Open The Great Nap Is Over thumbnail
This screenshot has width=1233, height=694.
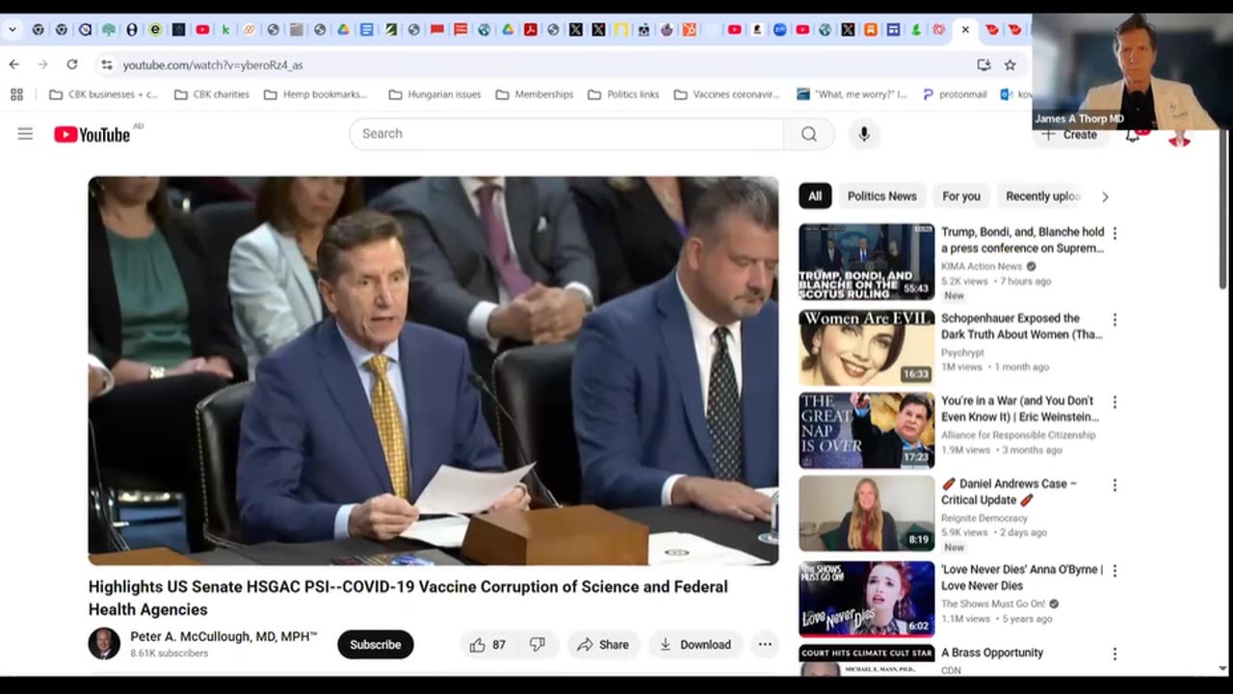click(x=866, y=430)
